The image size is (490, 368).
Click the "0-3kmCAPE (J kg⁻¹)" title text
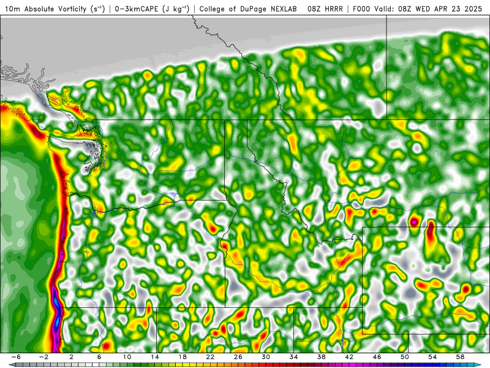[x=152, y=9]
